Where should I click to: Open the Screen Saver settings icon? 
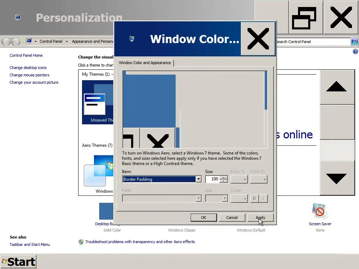[320, 211]
